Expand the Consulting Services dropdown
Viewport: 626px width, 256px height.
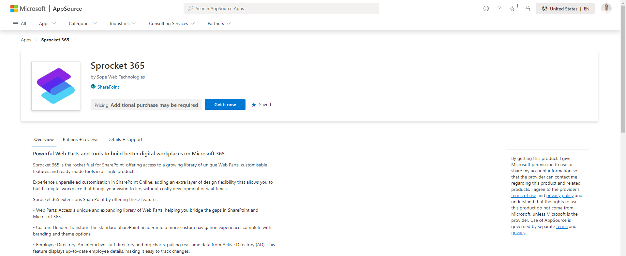point(172,23)
